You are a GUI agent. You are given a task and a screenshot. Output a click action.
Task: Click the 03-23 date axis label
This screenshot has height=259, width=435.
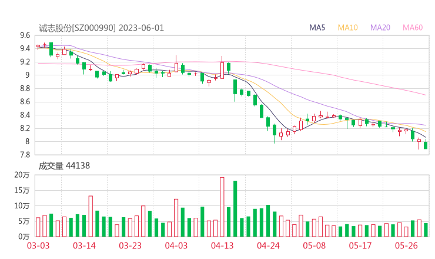tap(130, 245)
